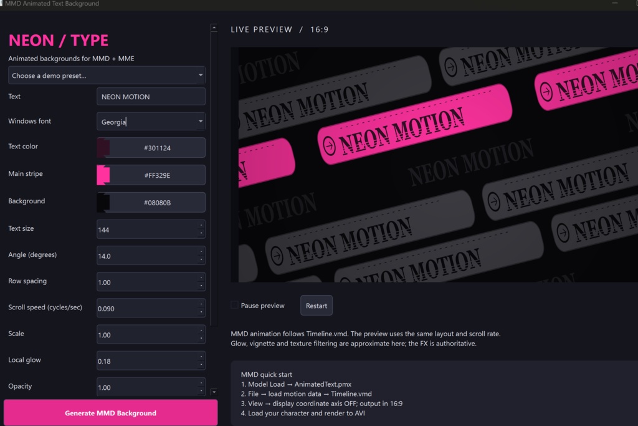Increase Text size with the up arrow

coord(201,225)
